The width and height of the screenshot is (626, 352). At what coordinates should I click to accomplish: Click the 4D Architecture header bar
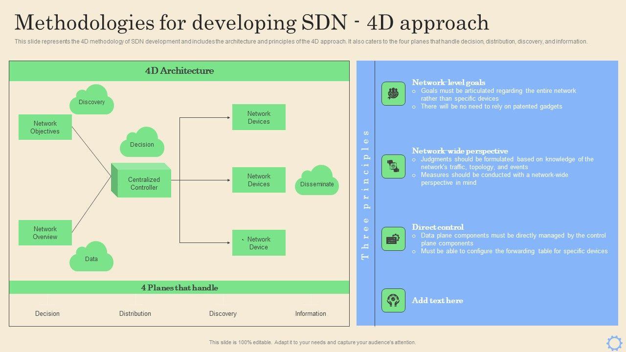click(179, 71)
